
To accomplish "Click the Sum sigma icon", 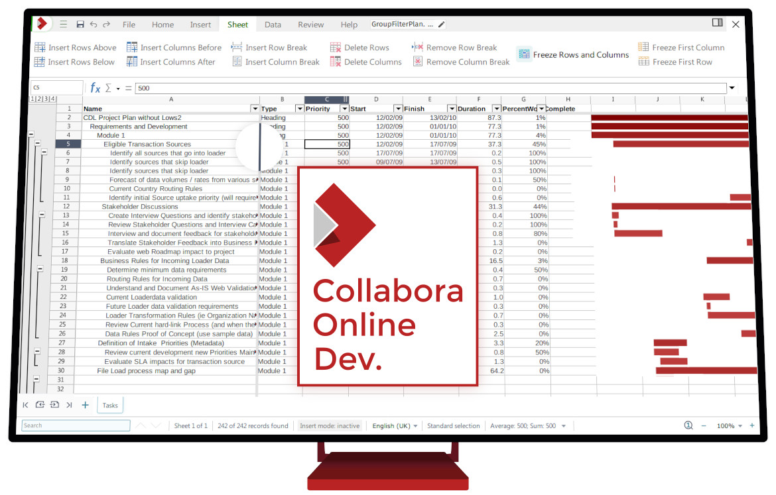I will coord(108,88).
